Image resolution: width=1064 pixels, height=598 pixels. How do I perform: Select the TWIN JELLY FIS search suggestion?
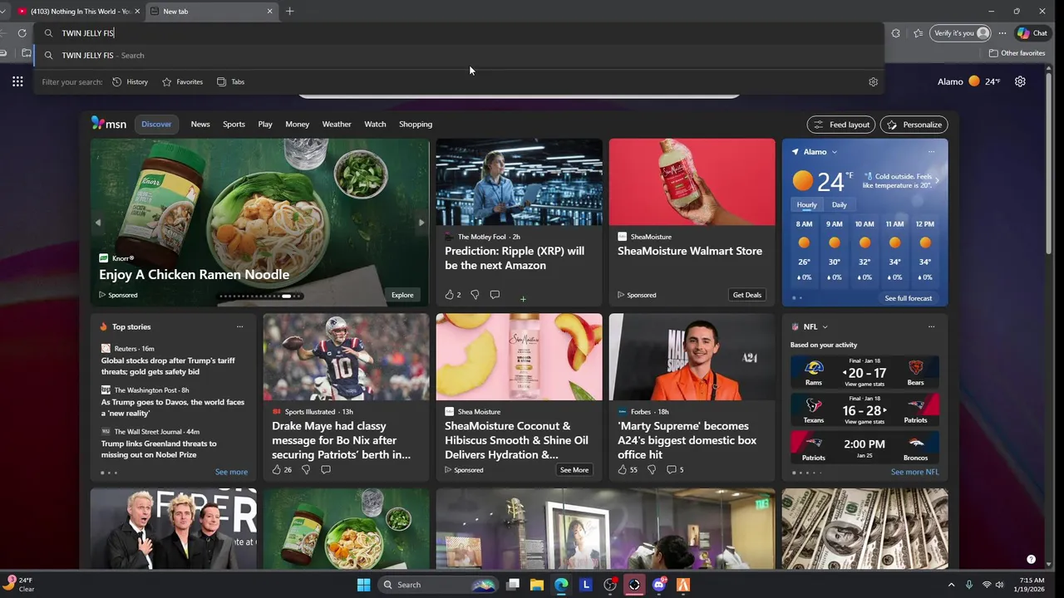click(x=457, y=56)
